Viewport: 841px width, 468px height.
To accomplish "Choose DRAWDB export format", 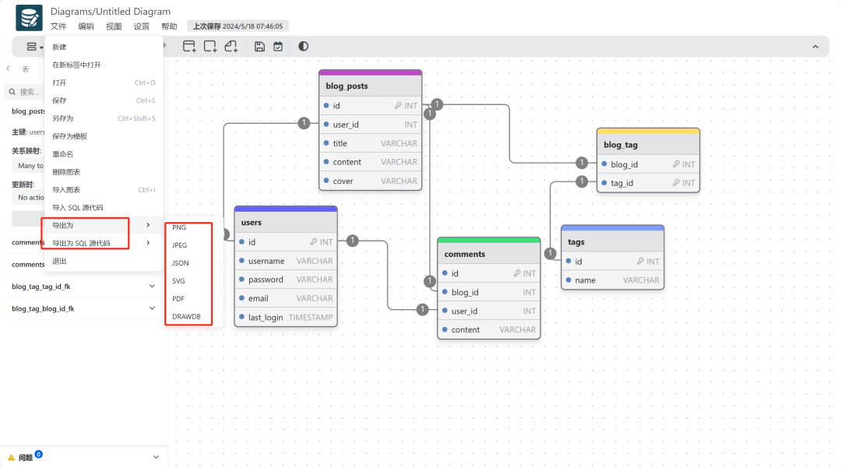I will click(x=186, y=317).
